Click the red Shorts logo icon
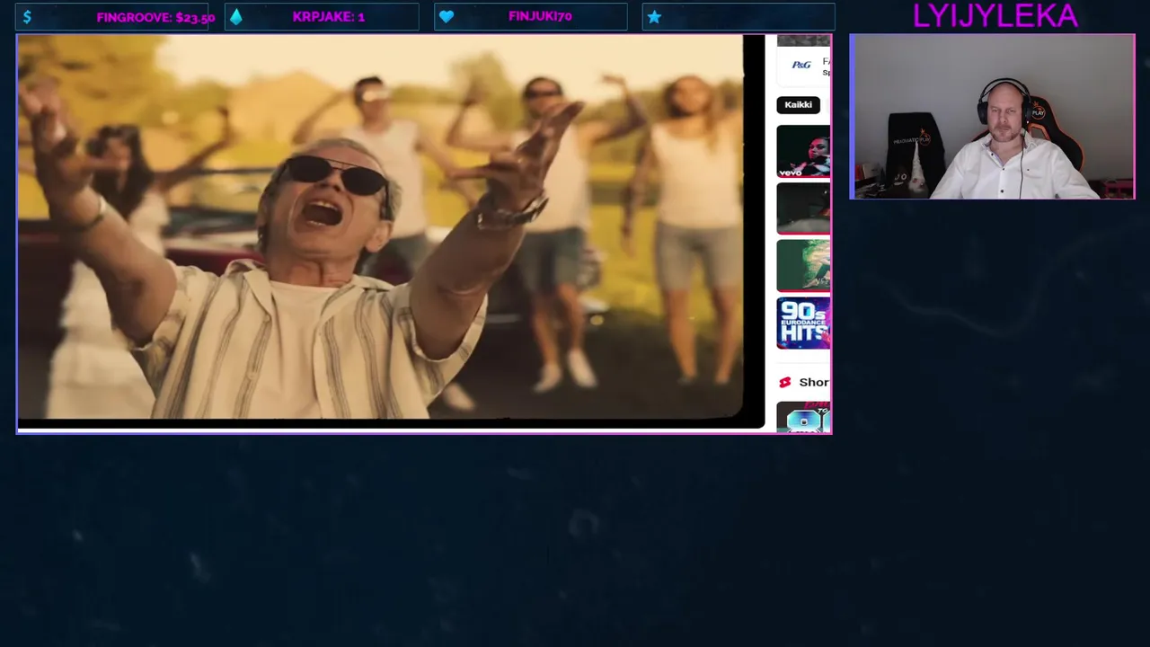The image size is (1150, 647). [785, 382]
